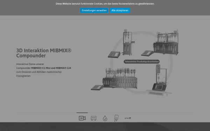
Task: Select the bottom-right touchscreen compounder device
Action: (159, 80)
